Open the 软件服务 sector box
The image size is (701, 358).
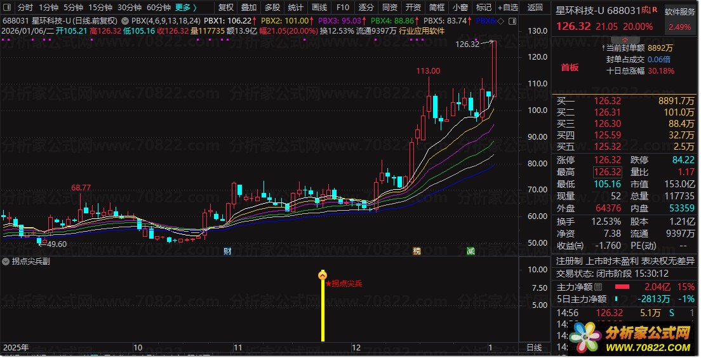tap(679, 19)
